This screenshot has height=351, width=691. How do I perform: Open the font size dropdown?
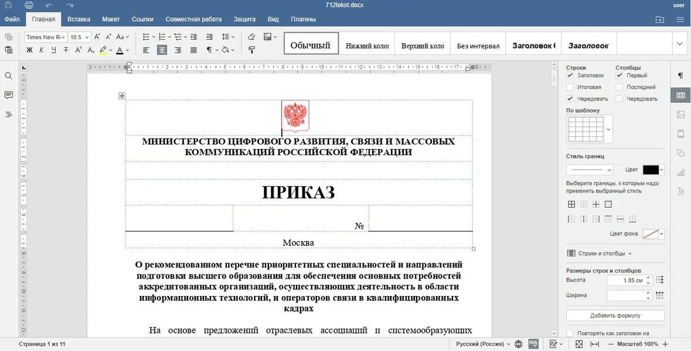pos(87,37)
